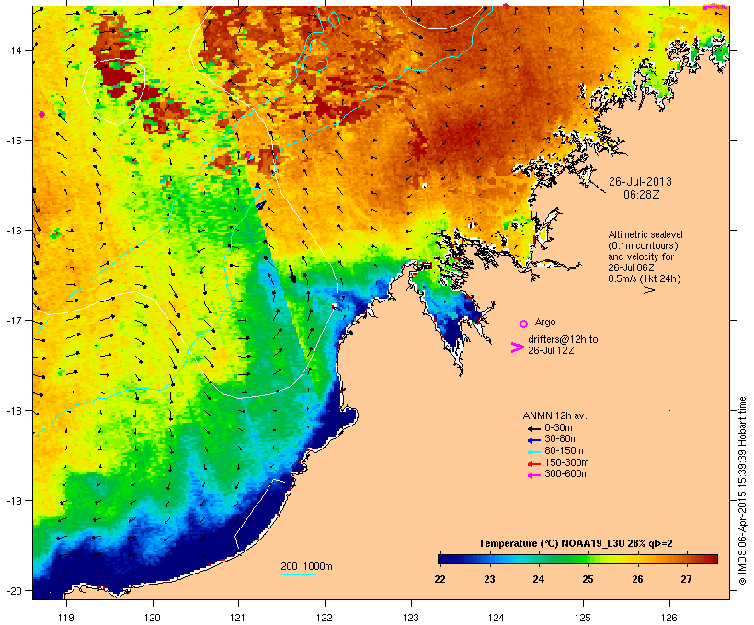Screen dimensions: 754x625
Task: Click the latitude axis label -14
Action: [13, 50]
